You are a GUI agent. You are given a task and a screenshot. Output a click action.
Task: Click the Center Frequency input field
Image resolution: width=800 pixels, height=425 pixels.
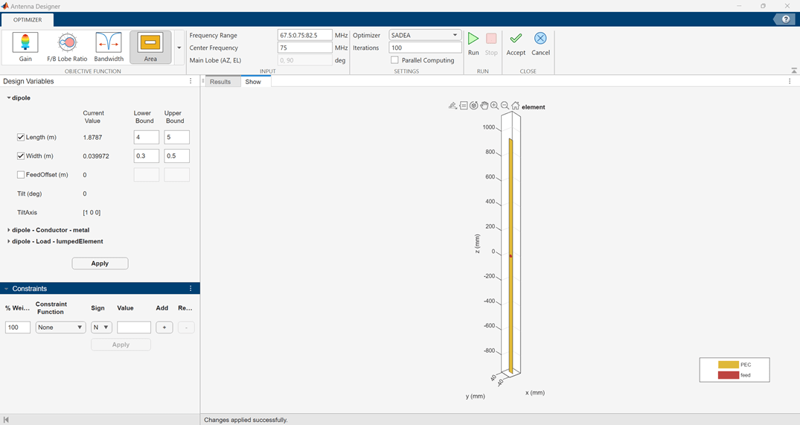tap(305, 48)
